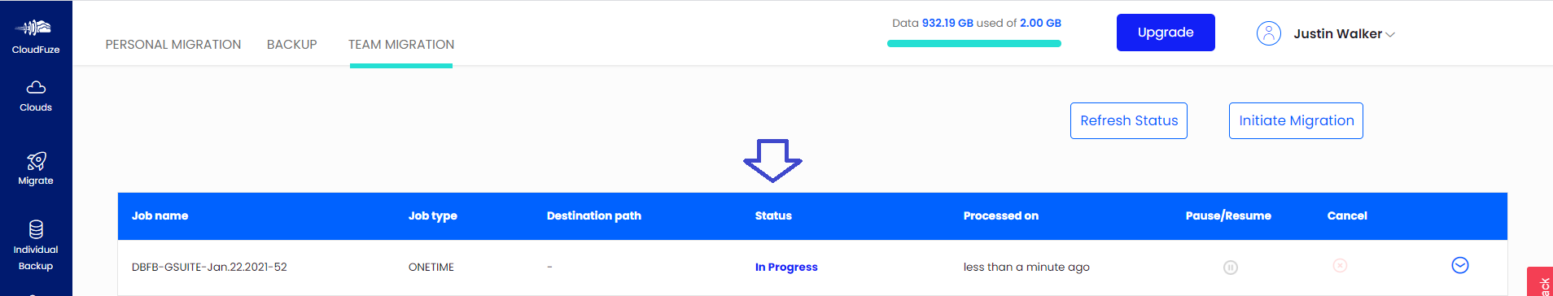The height and width of the screenshot is (296, 1553).
Task: Click the data usage progress bar
Action: (974, 43)
